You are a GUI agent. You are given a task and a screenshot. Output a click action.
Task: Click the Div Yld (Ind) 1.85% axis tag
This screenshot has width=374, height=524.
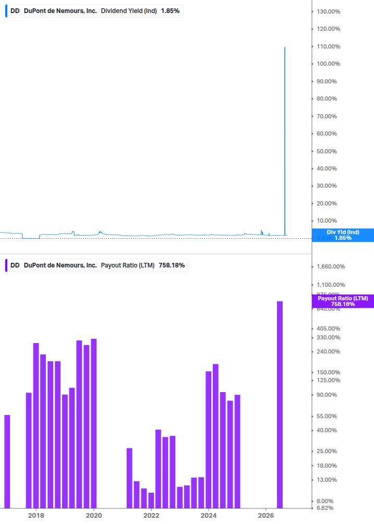point(343,235)
